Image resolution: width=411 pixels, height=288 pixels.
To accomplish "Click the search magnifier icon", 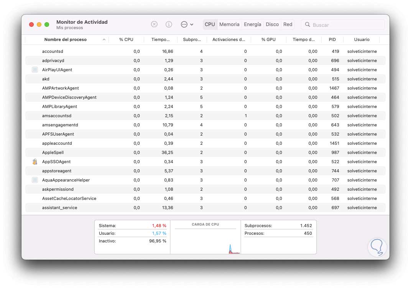I will tap(307, 25).
